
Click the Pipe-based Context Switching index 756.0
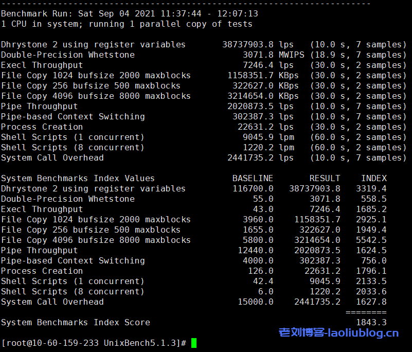(373, 260)
